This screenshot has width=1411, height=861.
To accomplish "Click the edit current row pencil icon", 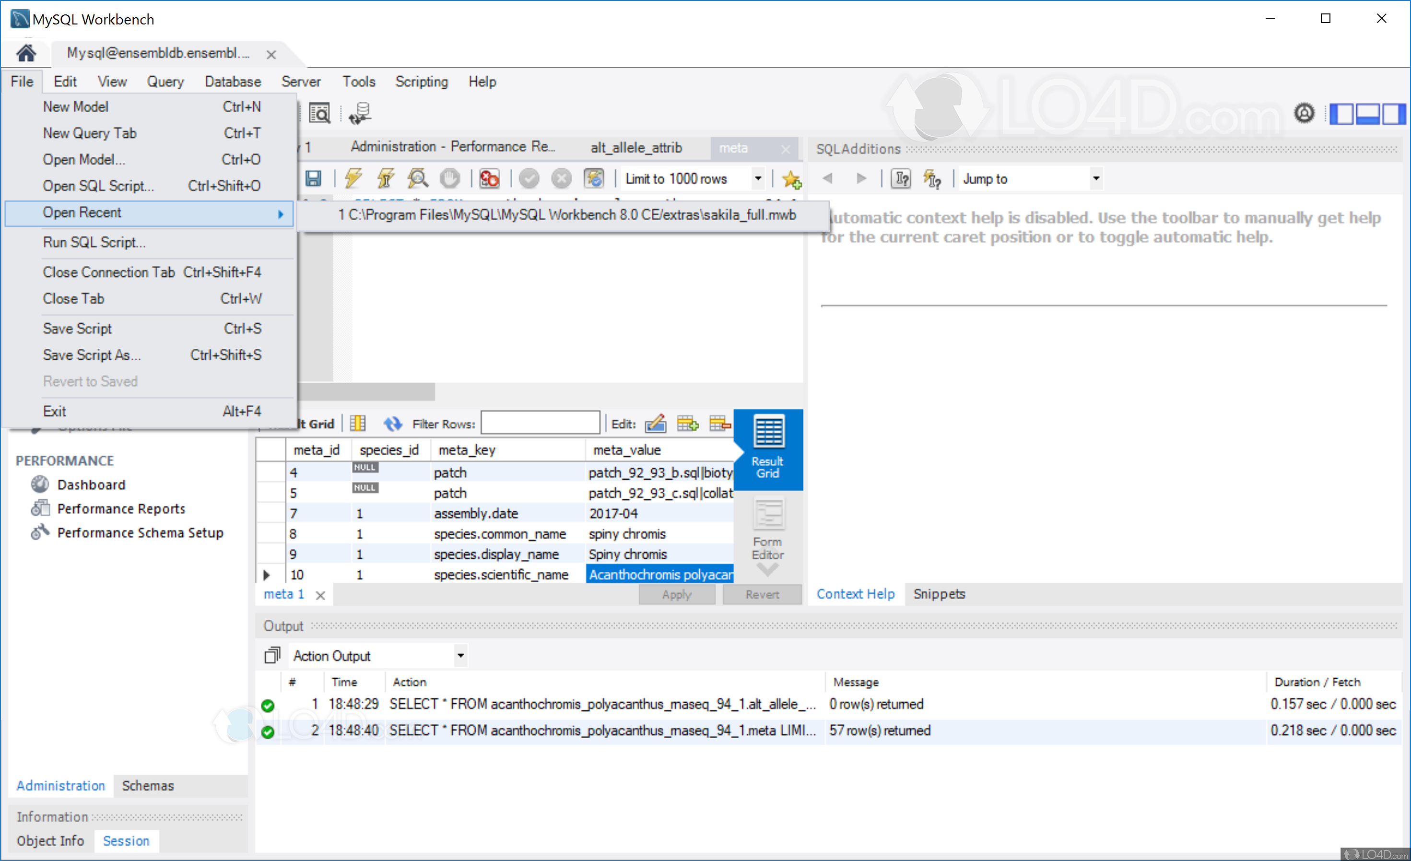I will [656, 424].
